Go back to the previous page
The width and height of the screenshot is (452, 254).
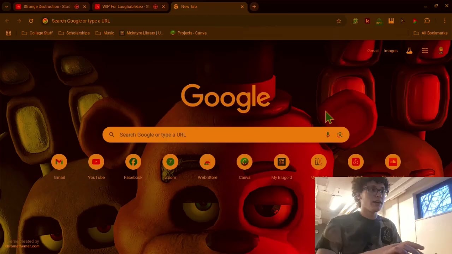[7, 21]
